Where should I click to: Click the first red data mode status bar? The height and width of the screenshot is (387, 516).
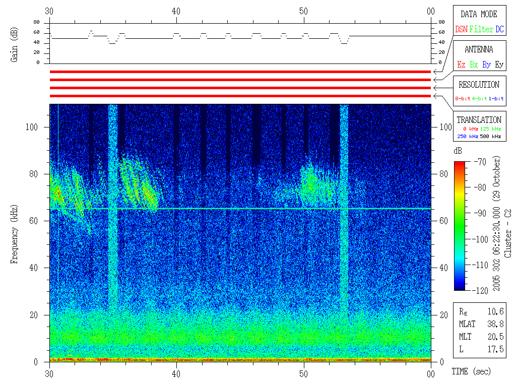tap(240, 72)
